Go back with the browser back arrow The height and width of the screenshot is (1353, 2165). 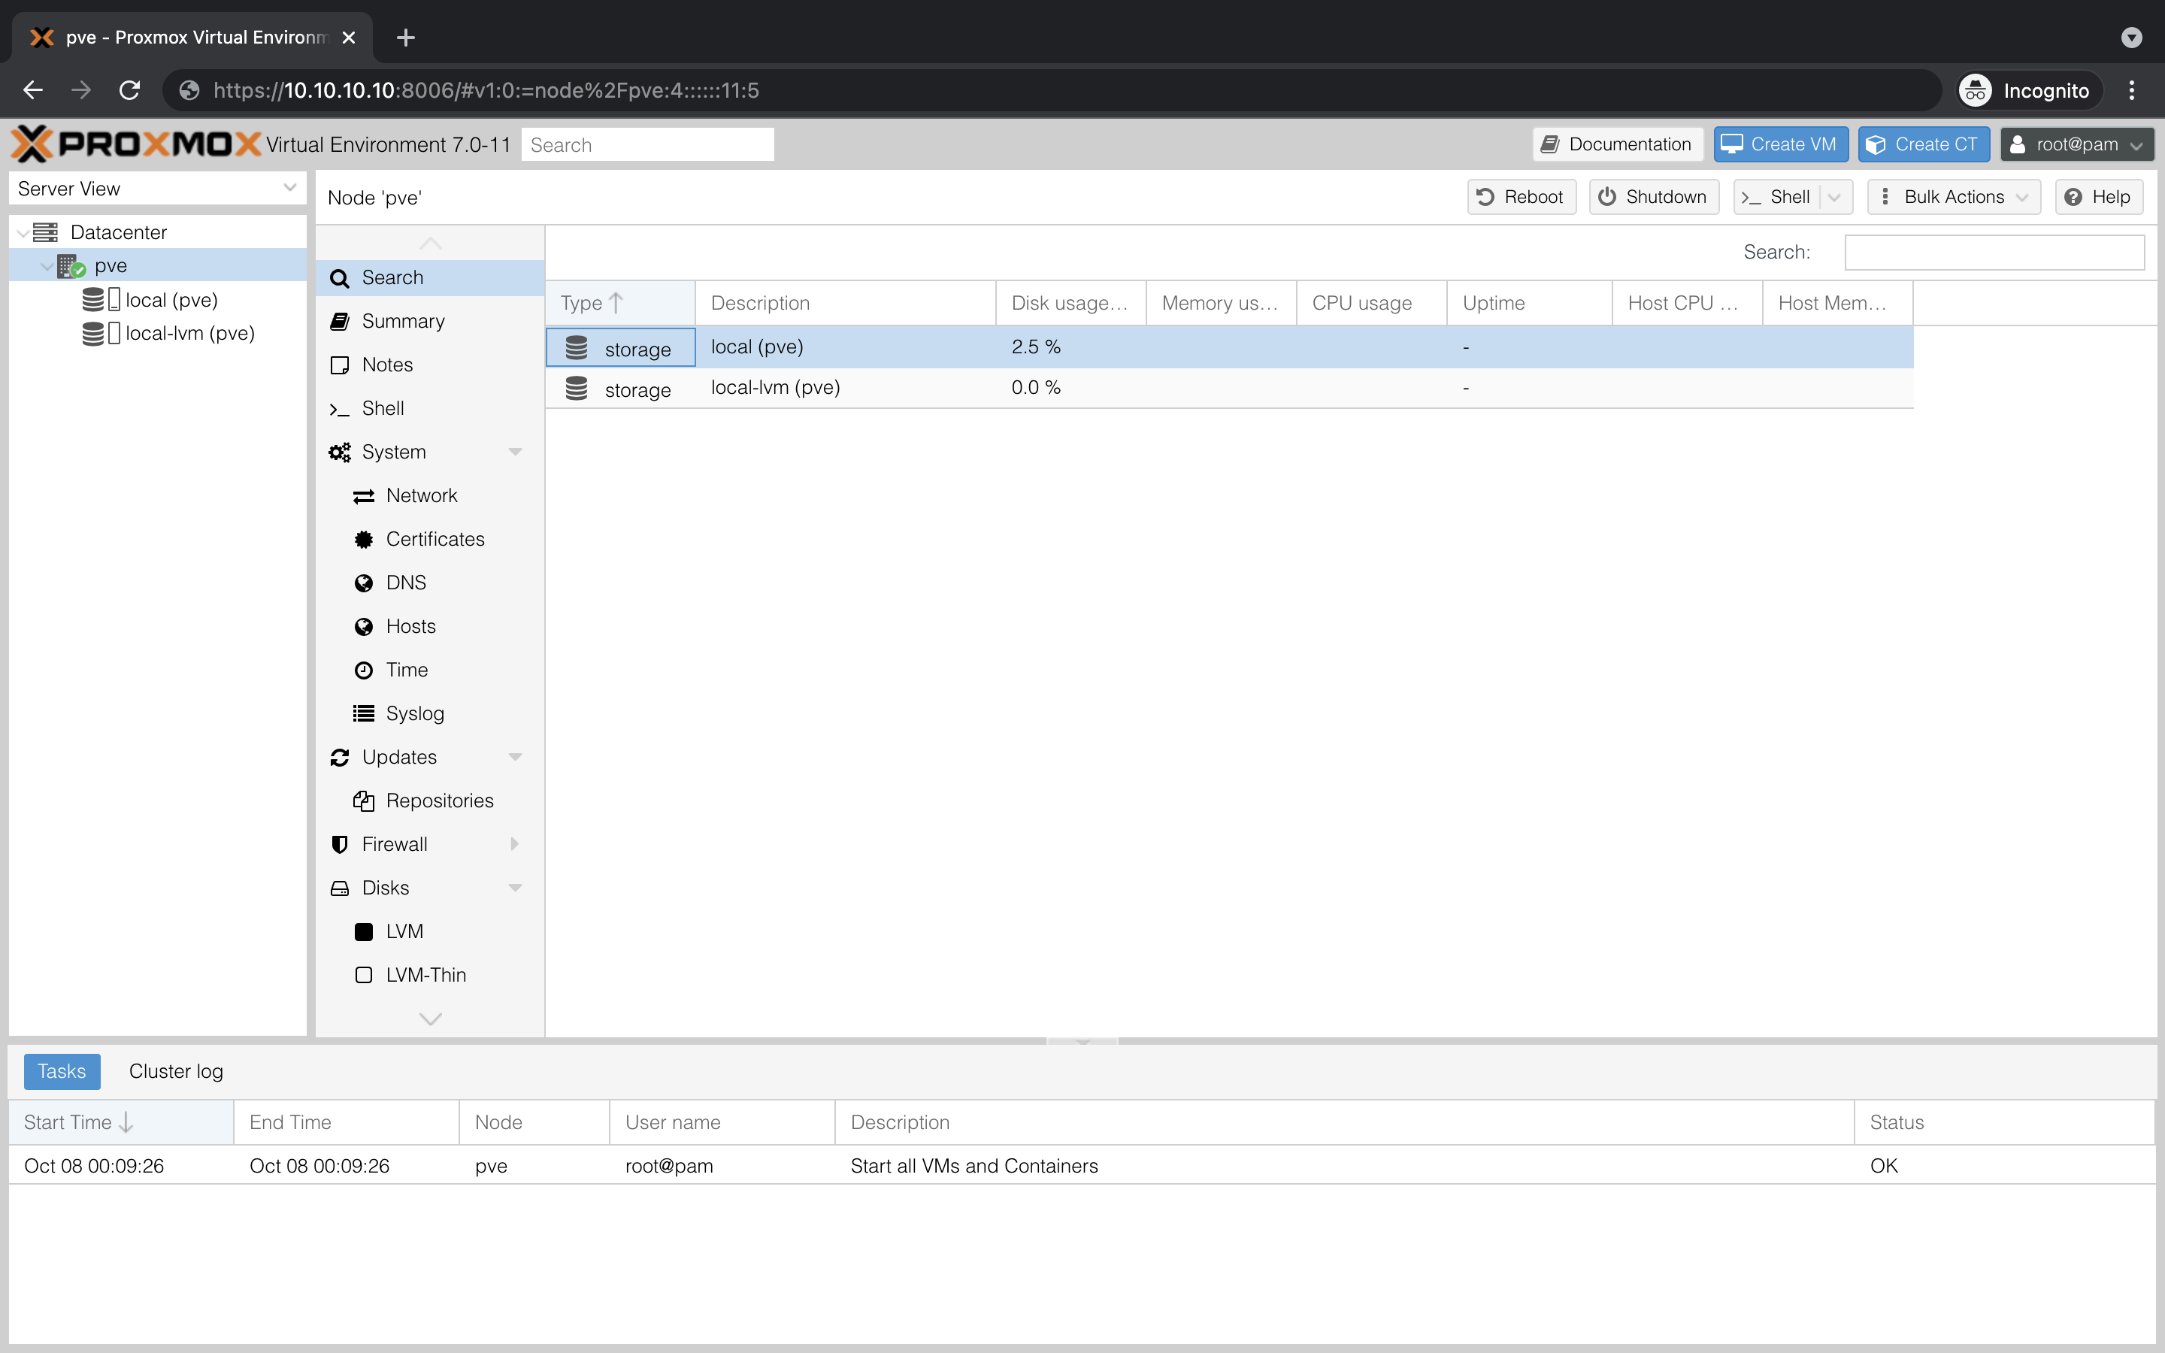[33, 90]
